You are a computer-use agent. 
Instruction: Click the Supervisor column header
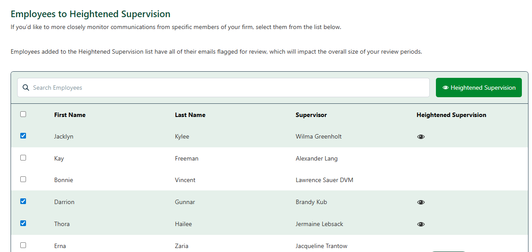pos(311,115)
